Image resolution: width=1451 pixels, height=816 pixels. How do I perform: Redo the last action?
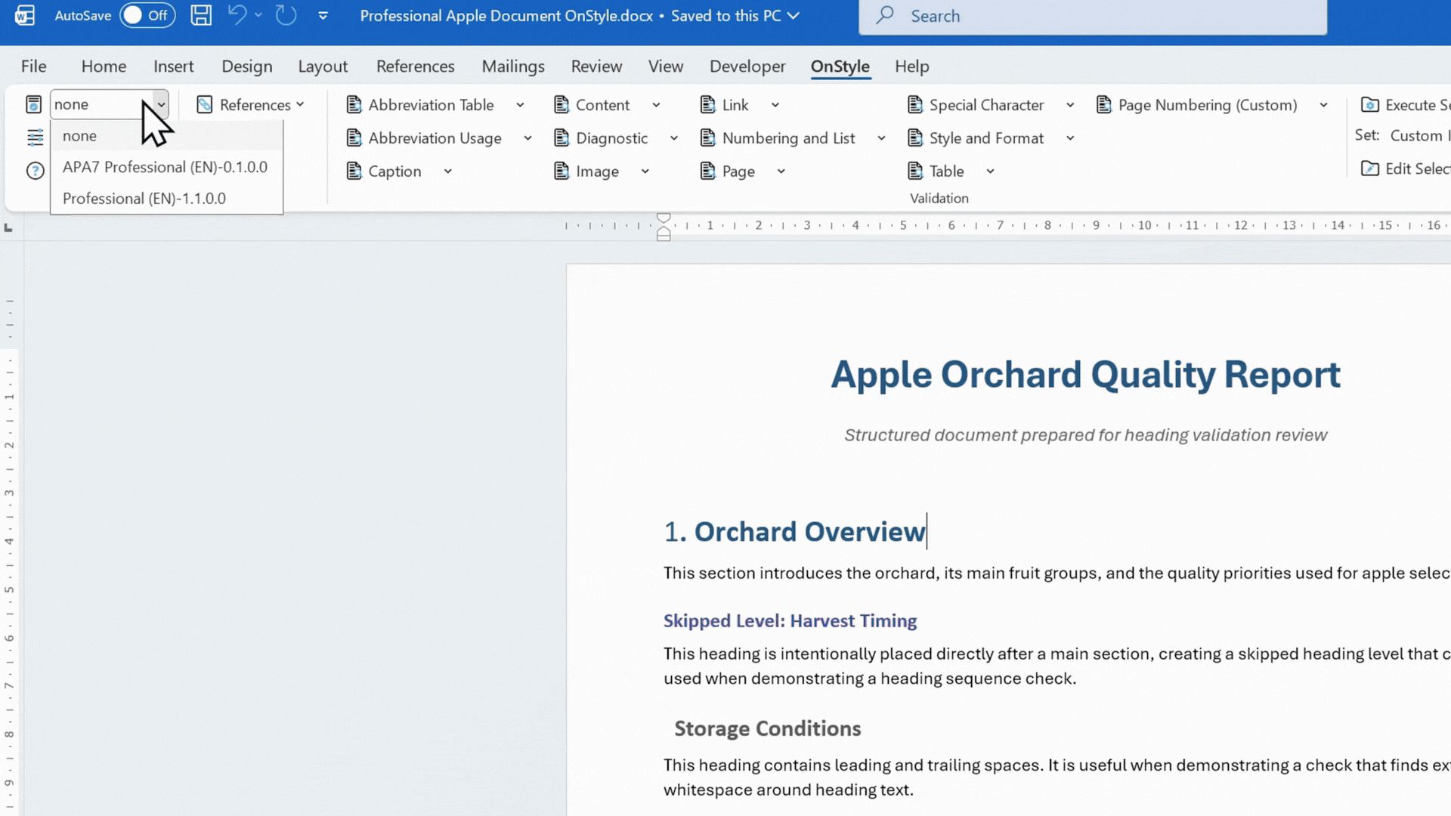(286, 15)
